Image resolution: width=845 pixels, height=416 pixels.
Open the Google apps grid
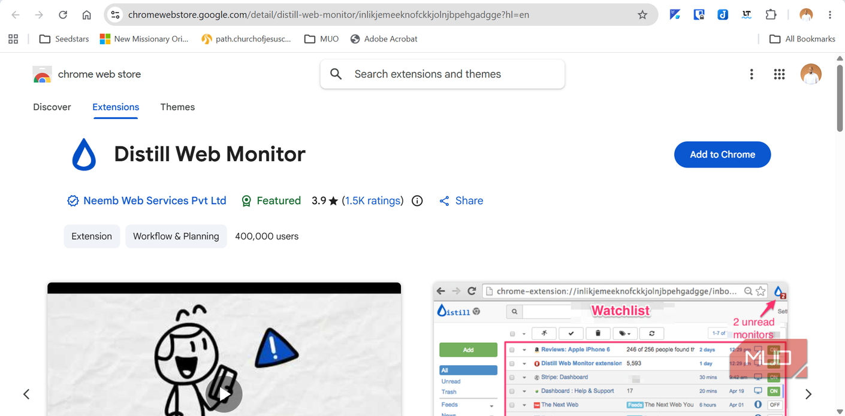click(x=779, y=74)
